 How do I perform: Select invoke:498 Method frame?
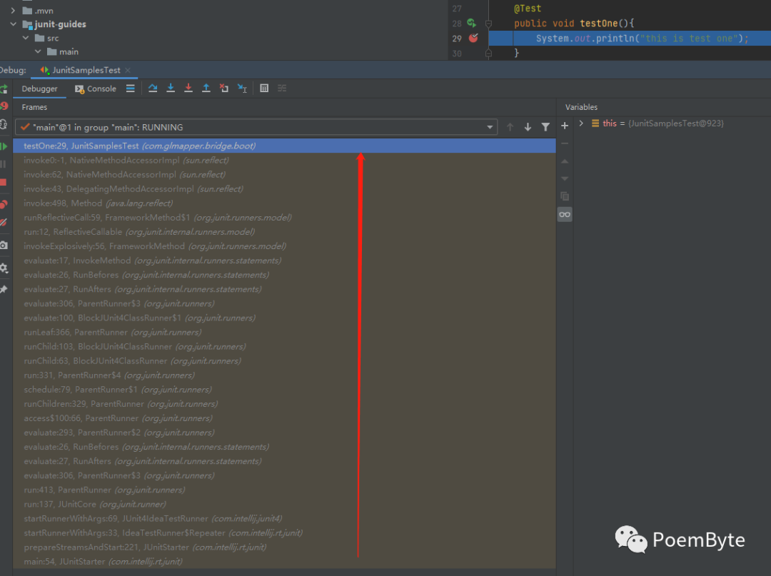284,203
